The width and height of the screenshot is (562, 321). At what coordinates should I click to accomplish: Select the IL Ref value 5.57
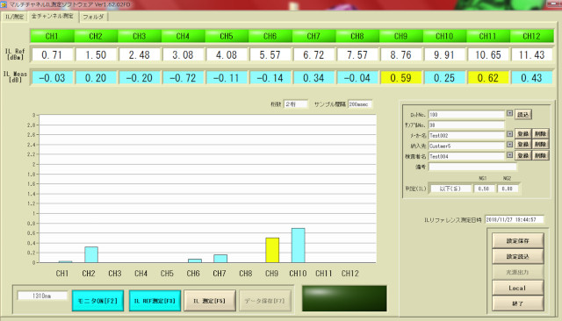[x=270, y=54]
